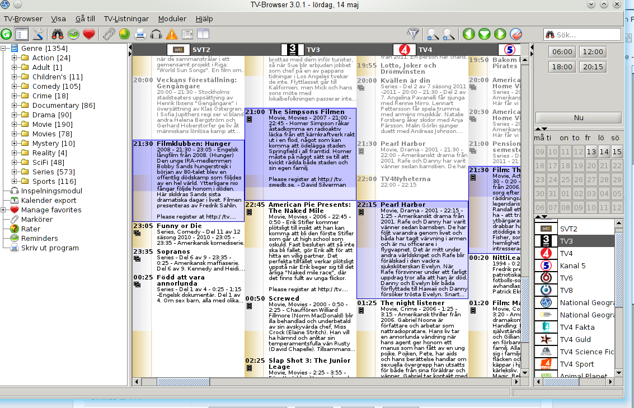Select Kanal 5 in the channel list

point(574,266)
